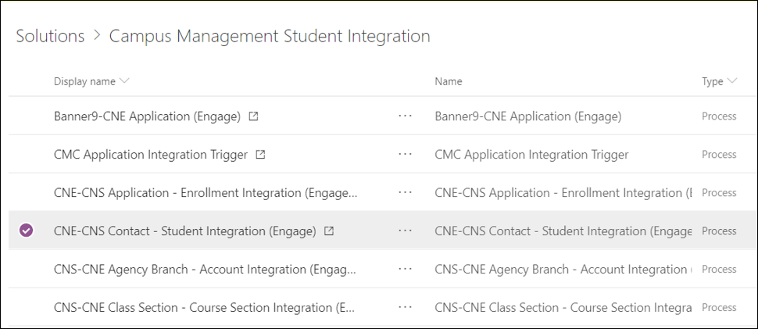Open CNE-CNS Contact external link icon
Screen dimensions: 758x329
click(x=329, y=231)
